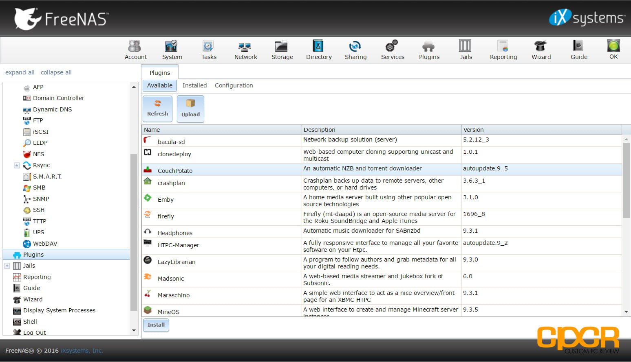The image size is (631, 362).
Task: Click the iSCSI service icon in tree
Action: click(x=27, y=132)
